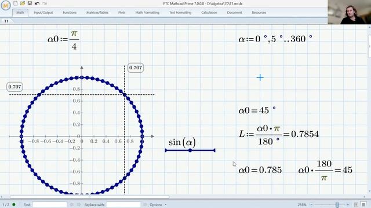Create a new worksheet from quick access
371x208 pixels.
click(x=16, y=3)
